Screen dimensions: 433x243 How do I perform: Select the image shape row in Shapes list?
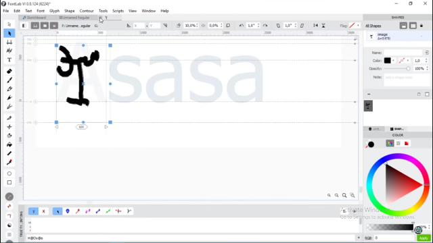click(x=398, y=36)
